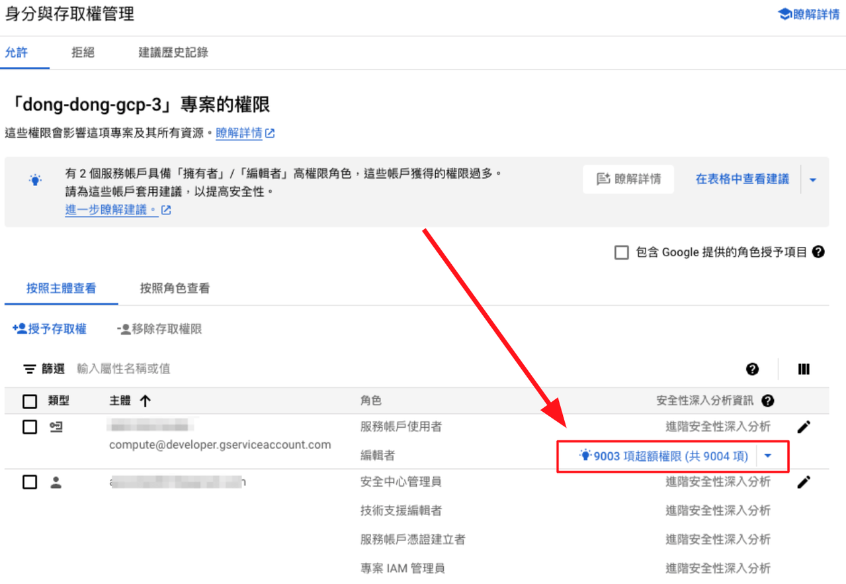Click the help icon at right of filter bar
This screenshot has width=846, height=584.
pos(752,369)
